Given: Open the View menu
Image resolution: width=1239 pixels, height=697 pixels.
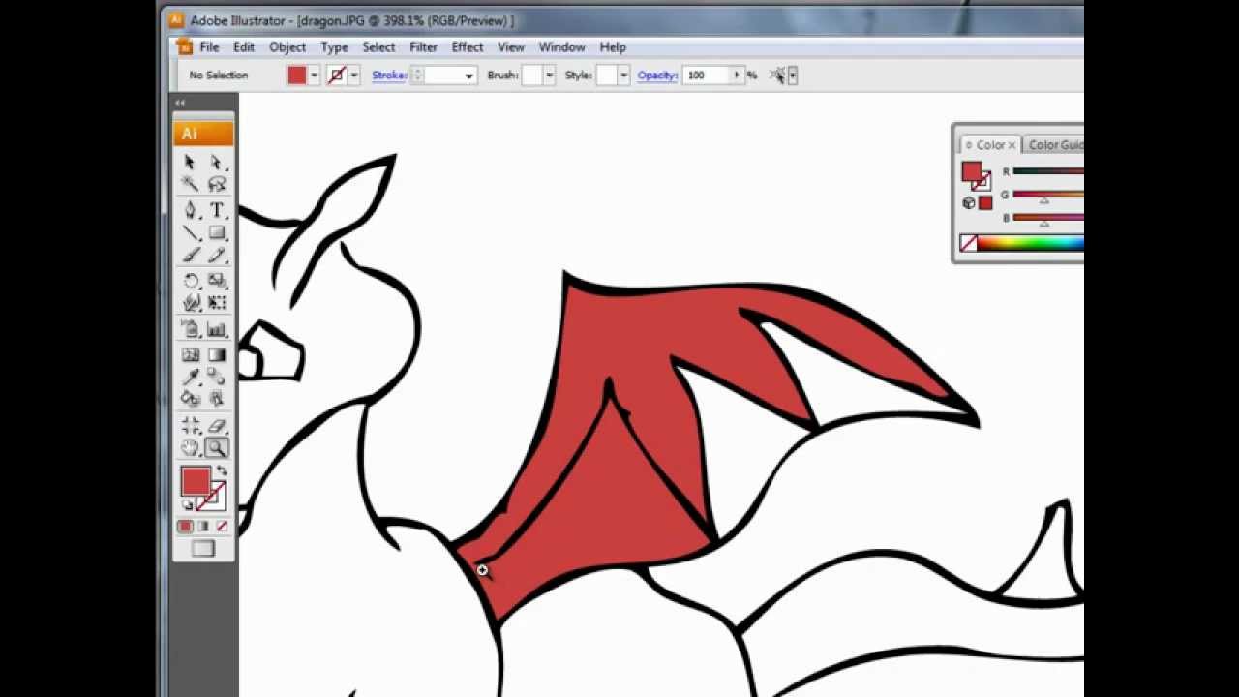Looking at the screenshot, I should [x=511, y=46].
